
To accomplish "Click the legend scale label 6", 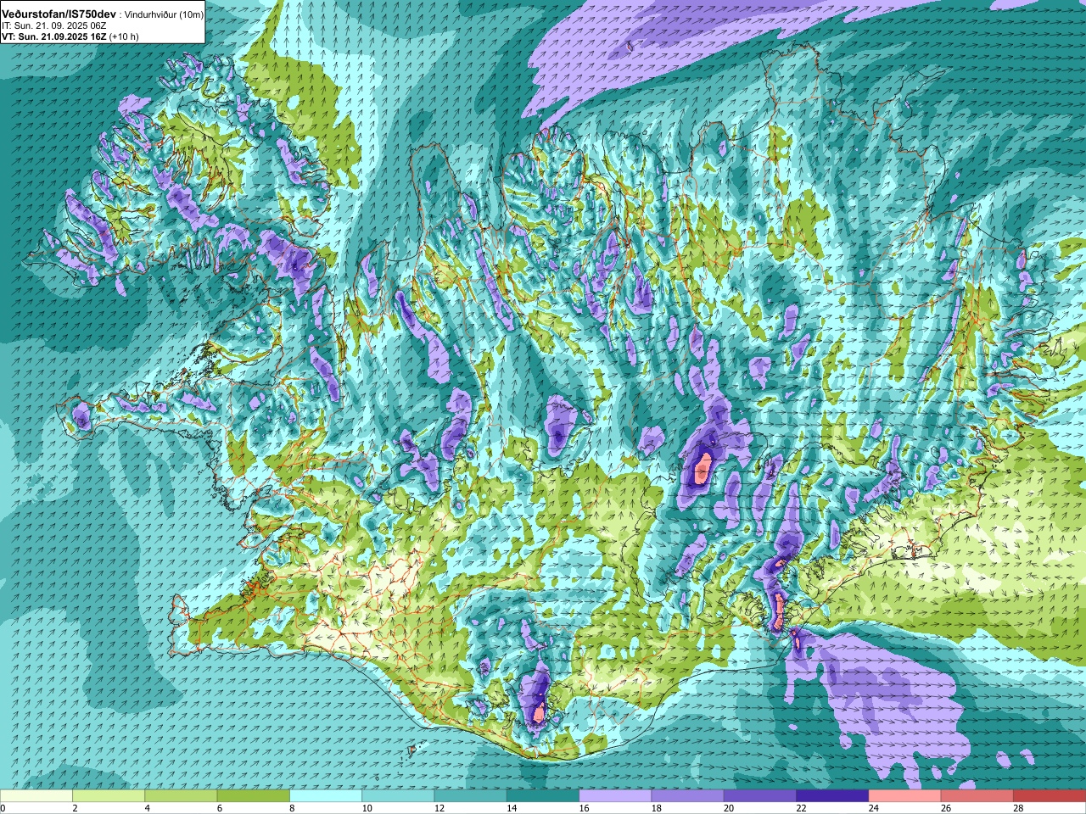I will tap(221, 808).
